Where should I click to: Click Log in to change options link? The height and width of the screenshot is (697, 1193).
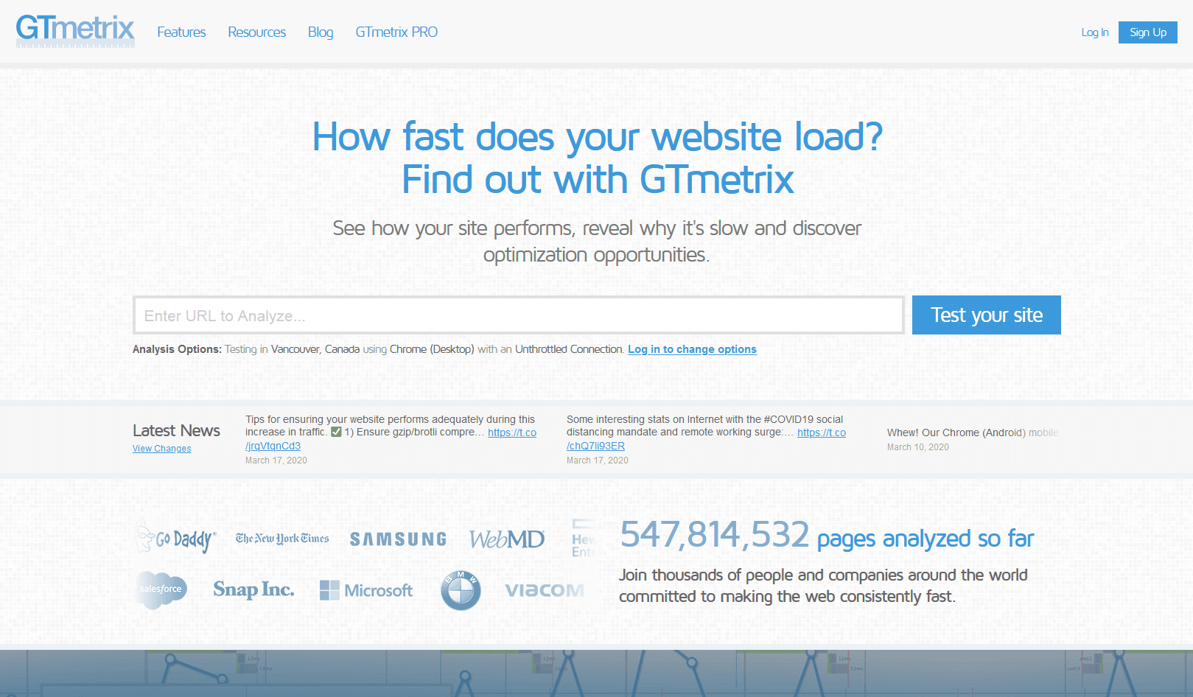point(692,349)
